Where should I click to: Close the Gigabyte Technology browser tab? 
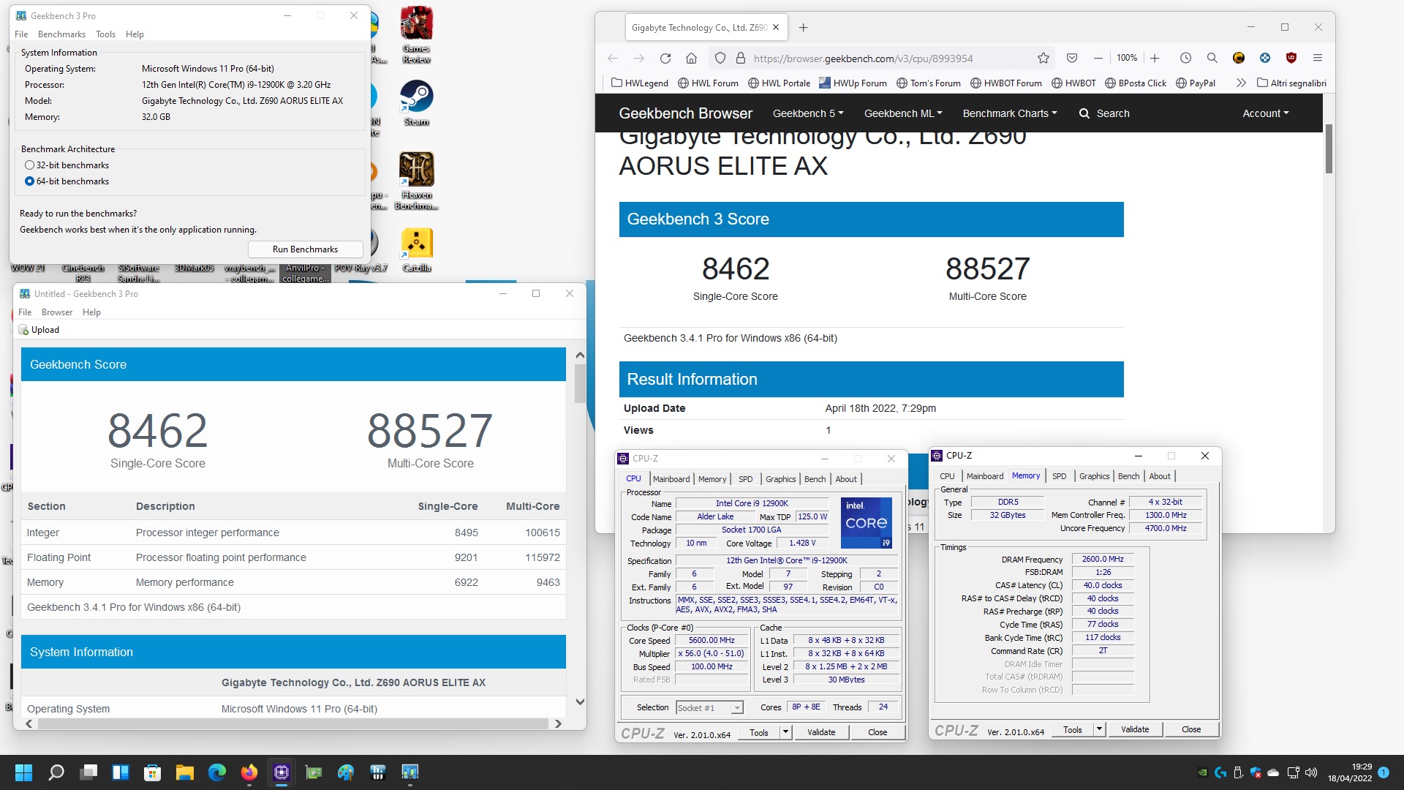tap(776, 28)
